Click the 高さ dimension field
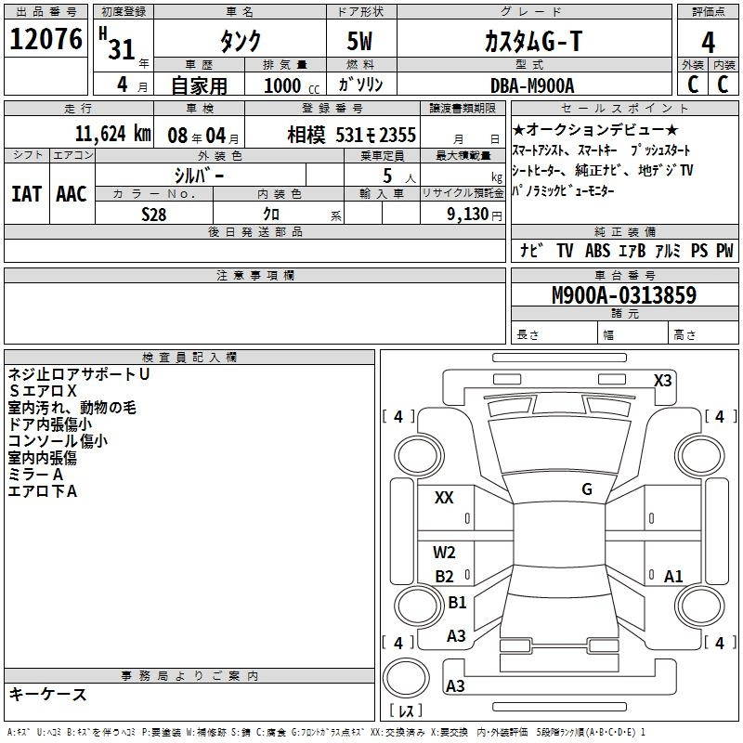This screenshot has height=743, width=743. [703, 334]
